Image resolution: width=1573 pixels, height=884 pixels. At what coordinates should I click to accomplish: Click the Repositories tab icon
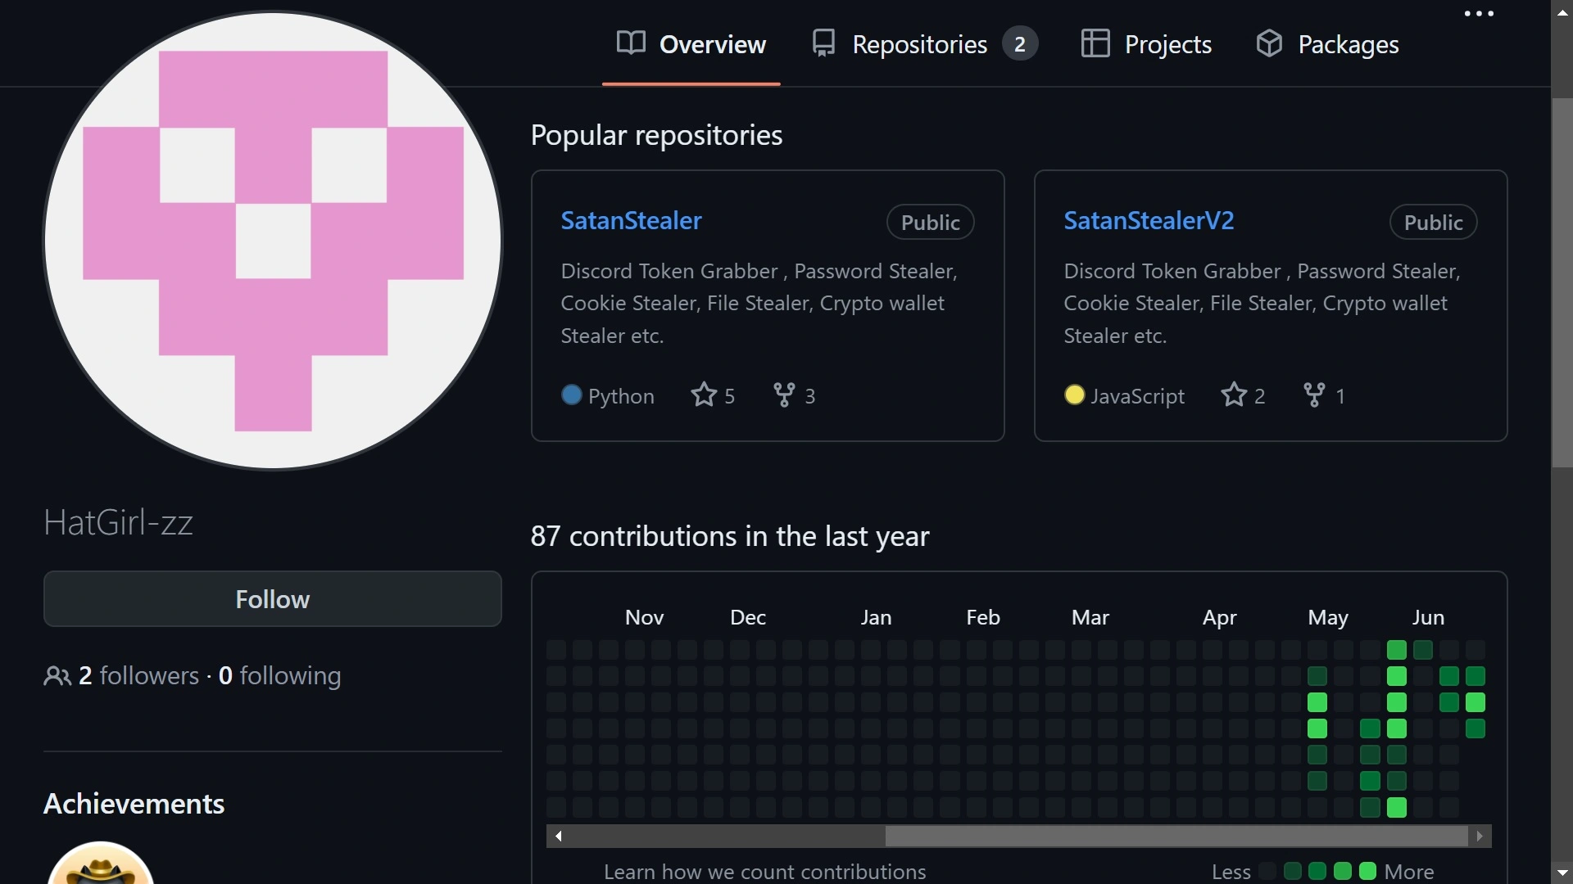824,44
